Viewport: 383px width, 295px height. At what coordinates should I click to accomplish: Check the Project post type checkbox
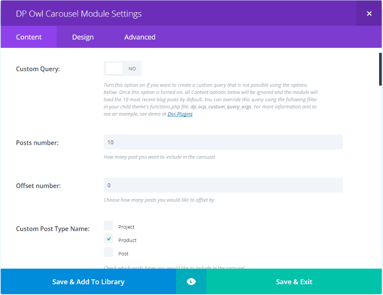pyautogui.click(x=108, y=226)
